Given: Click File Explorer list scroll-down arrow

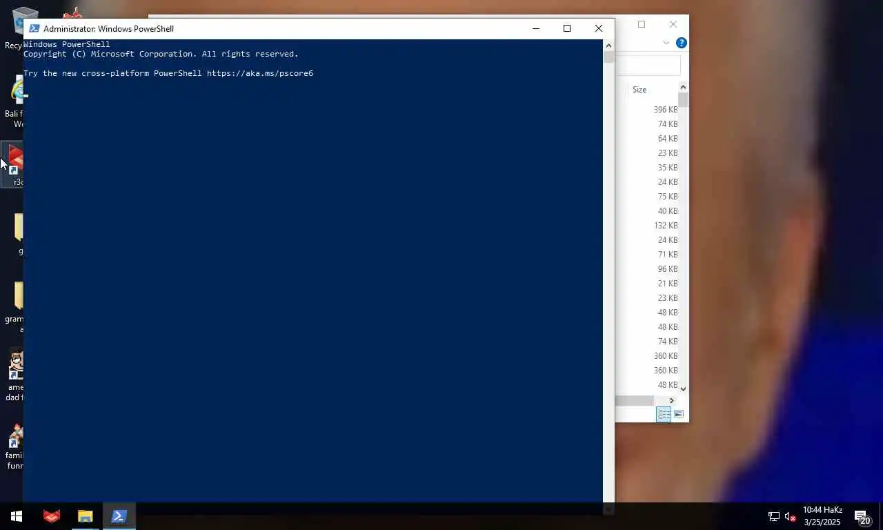Looking at the screenshot, I should [683, 389].
